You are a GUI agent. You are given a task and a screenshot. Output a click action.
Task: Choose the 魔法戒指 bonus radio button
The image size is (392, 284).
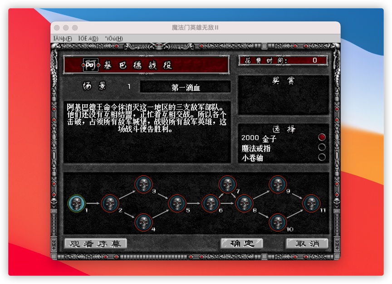pyautogui.click(x=322, y=147)
